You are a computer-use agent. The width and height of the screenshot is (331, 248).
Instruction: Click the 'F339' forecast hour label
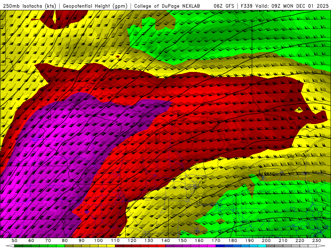(x=247, y=6)
